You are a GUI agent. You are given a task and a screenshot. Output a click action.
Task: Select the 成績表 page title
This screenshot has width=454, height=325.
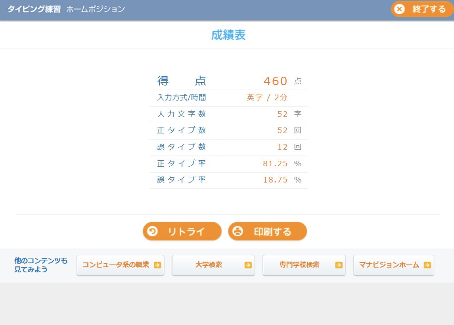(228, 35)
